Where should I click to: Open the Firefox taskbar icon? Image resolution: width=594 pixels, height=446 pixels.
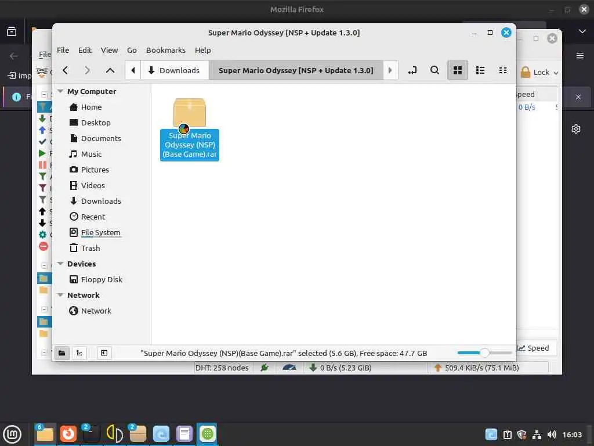[68, 434]
